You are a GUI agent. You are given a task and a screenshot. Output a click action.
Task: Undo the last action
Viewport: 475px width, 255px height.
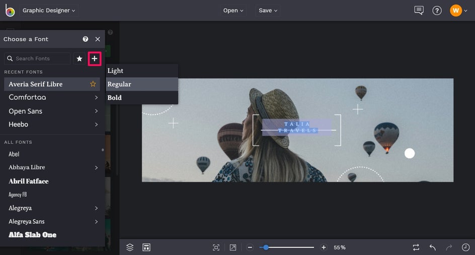[433, 247]
